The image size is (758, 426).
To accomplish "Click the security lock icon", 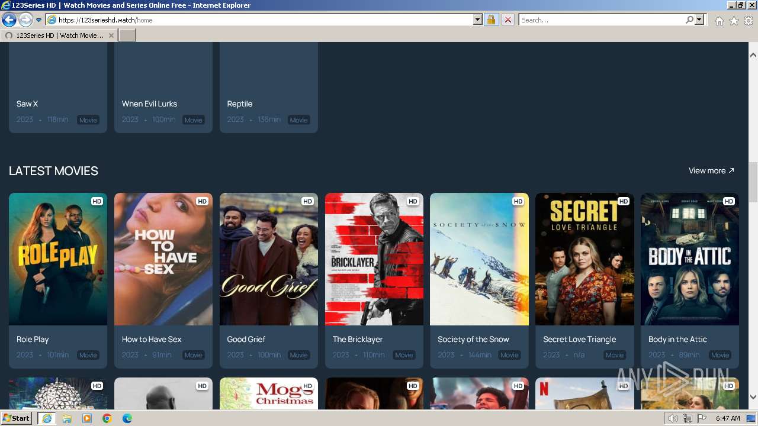I will 491,20.
